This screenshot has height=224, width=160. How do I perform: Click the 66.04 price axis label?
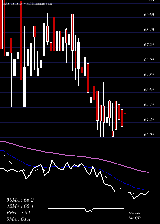149,60
